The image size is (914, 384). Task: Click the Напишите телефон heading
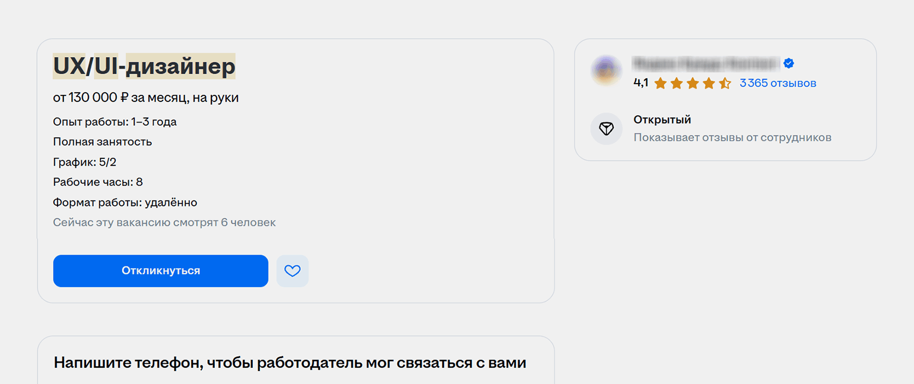pos(290,363)
